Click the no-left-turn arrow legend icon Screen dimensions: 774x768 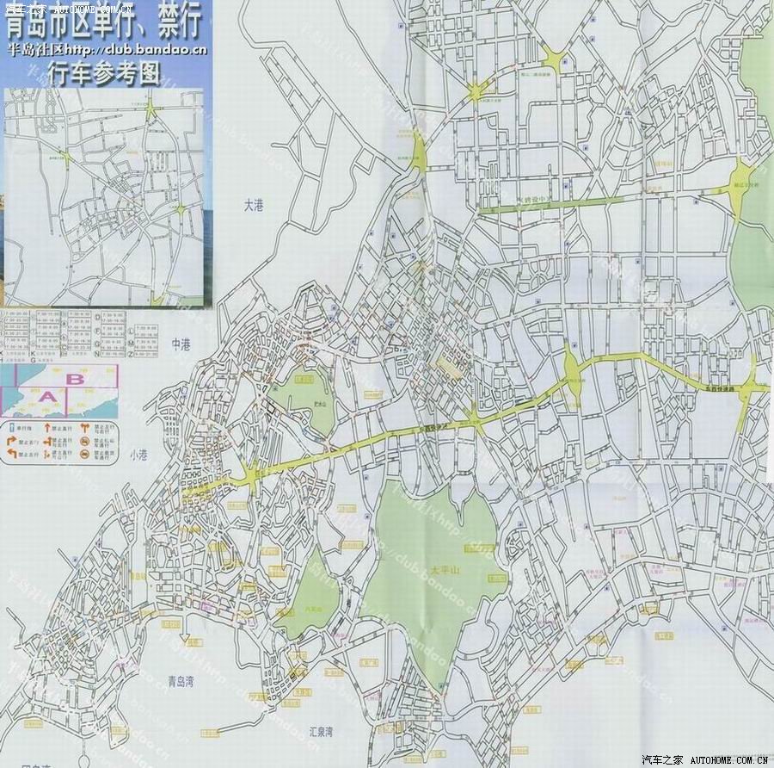tap(11, 453)
